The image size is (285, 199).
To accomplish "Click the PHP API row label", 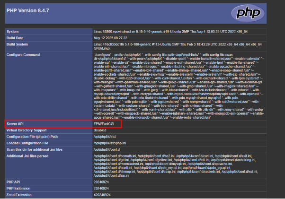I will click(x=14, y=181).
